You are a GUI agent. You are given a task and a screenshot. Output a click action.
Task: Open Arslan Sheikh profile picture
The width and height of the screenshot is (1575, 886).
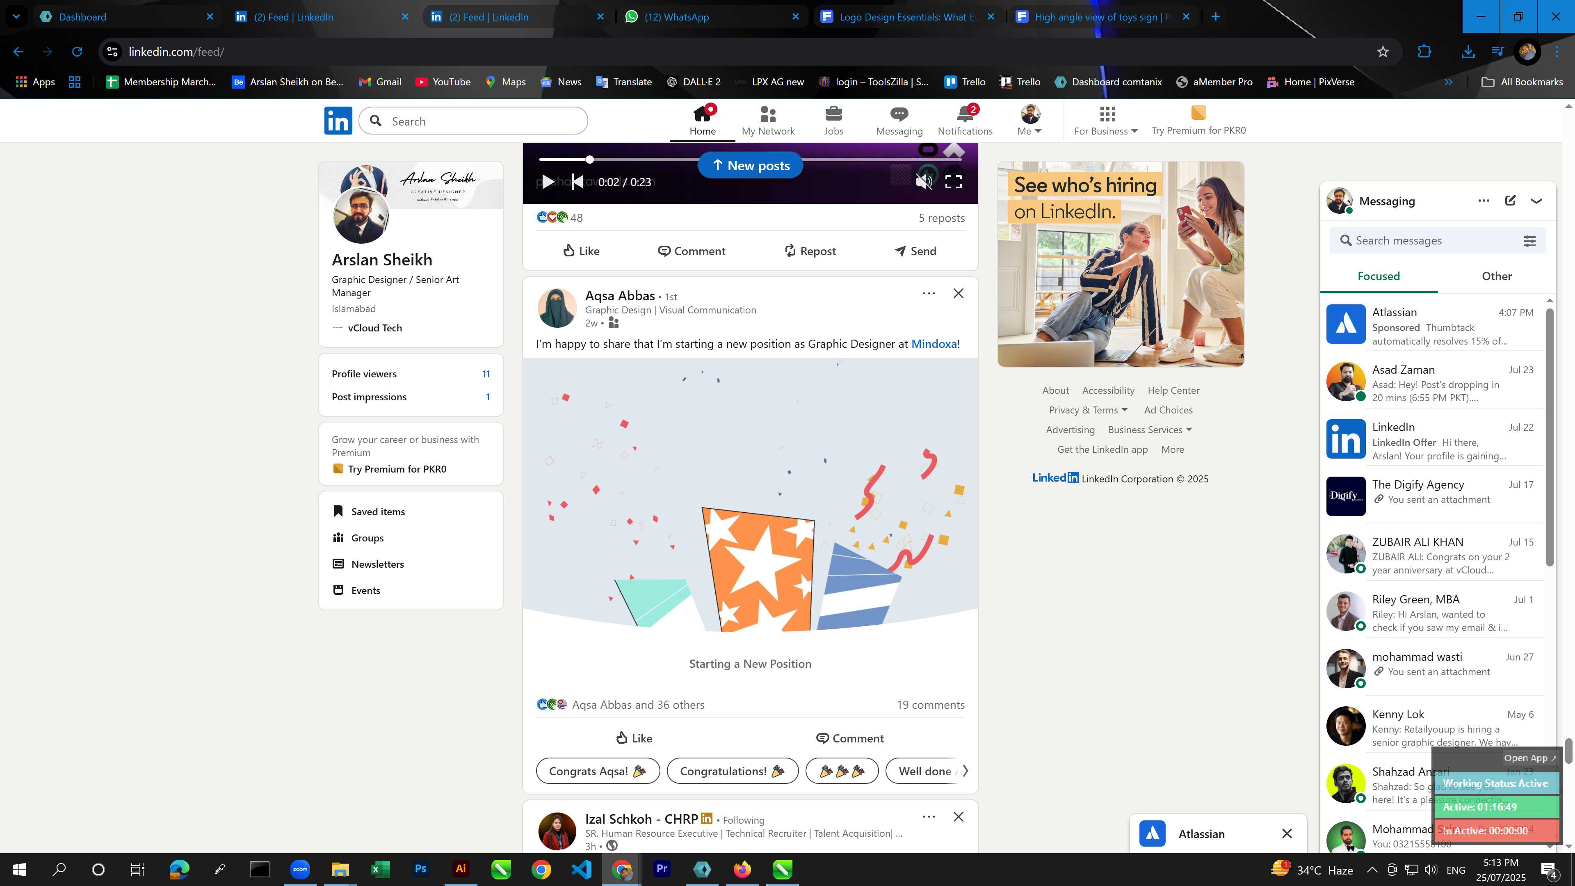[x=361, y=215]
